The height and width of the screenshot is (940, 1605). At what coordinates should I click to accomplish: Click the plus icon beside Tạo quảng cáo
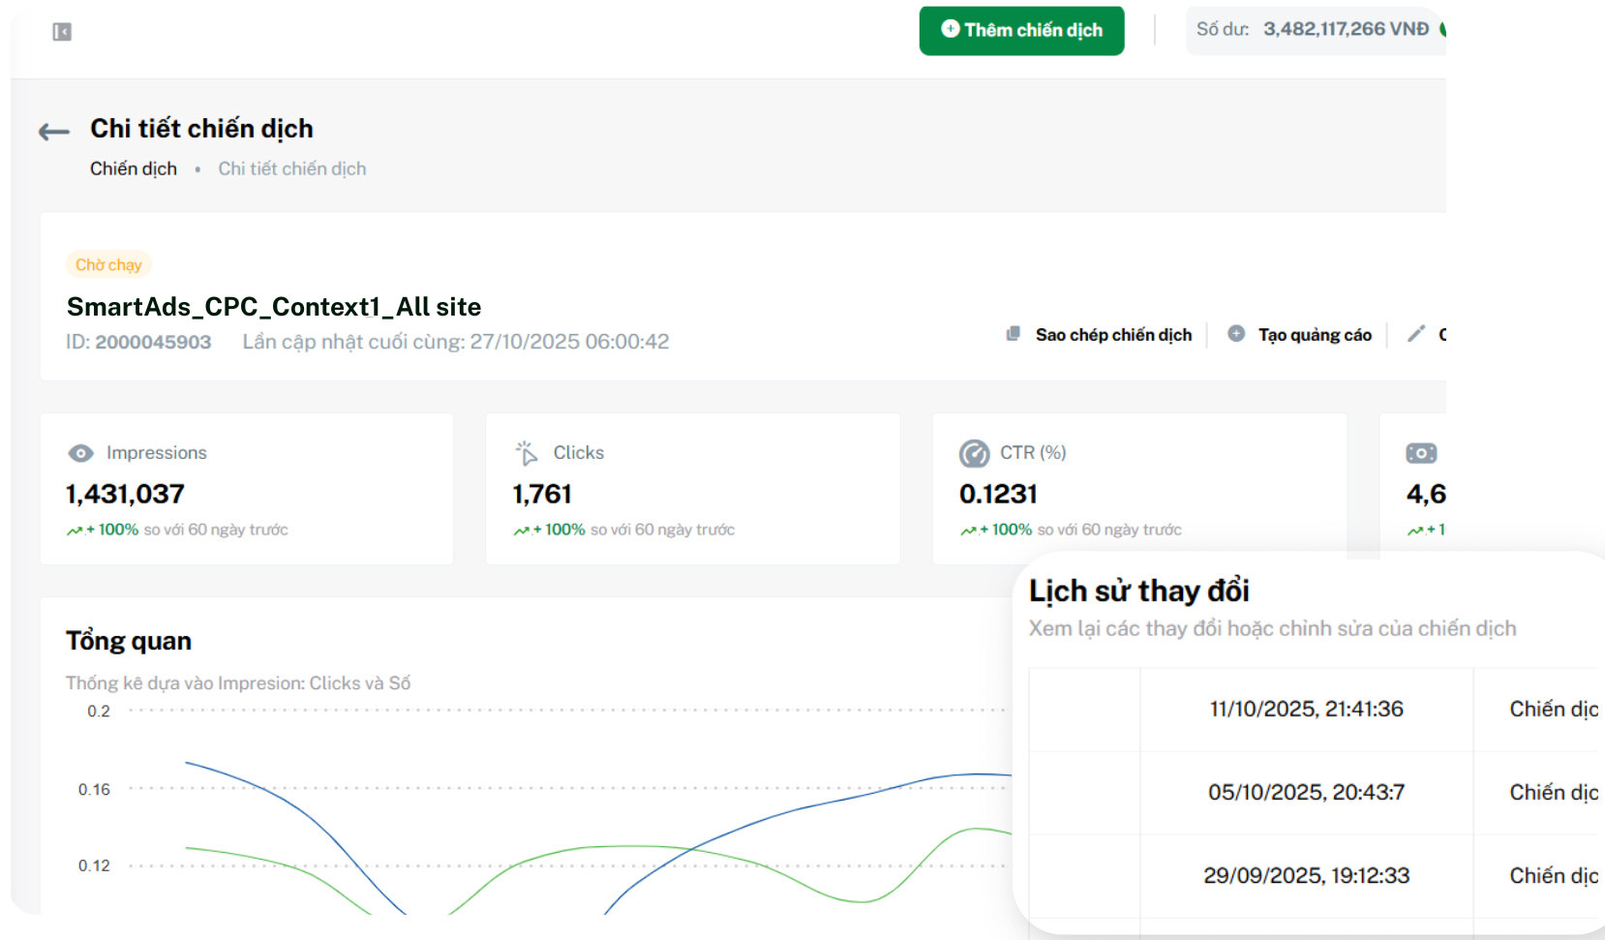(x=1236, y=333)
